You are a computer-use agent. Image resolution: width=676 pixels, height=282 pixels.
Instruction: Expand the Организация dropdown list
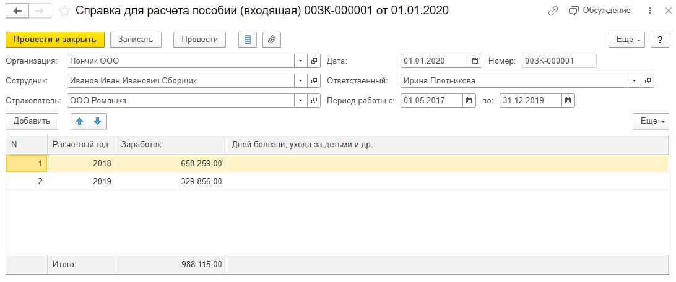pos(300,61)
